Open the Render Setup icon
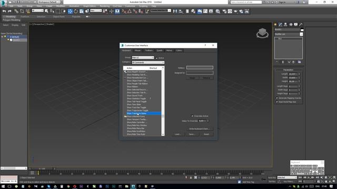Viewport: 337px width, 189px height. coord(224,11)
